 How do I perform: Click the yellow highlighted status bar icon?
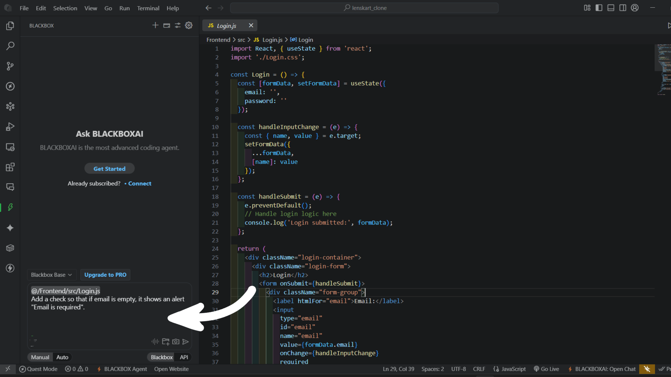pyautogui.click(x=647, y=369)
